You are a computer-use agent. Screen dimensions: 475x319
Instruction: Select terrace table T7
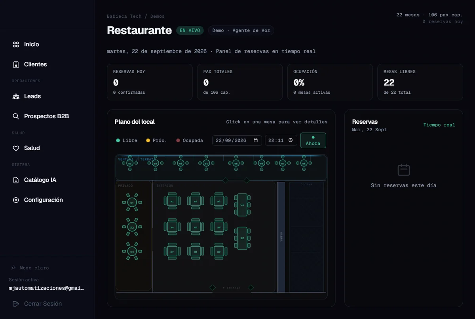283,163
